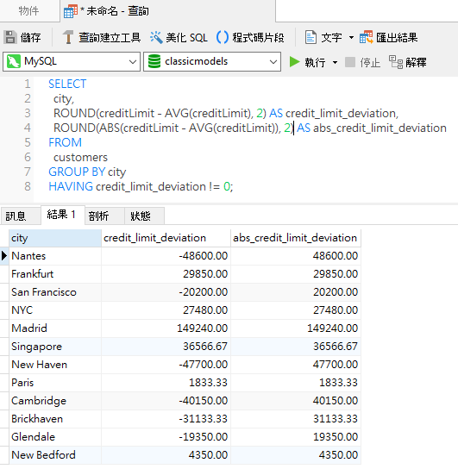Select the Madrid city cell

[55, 328]
